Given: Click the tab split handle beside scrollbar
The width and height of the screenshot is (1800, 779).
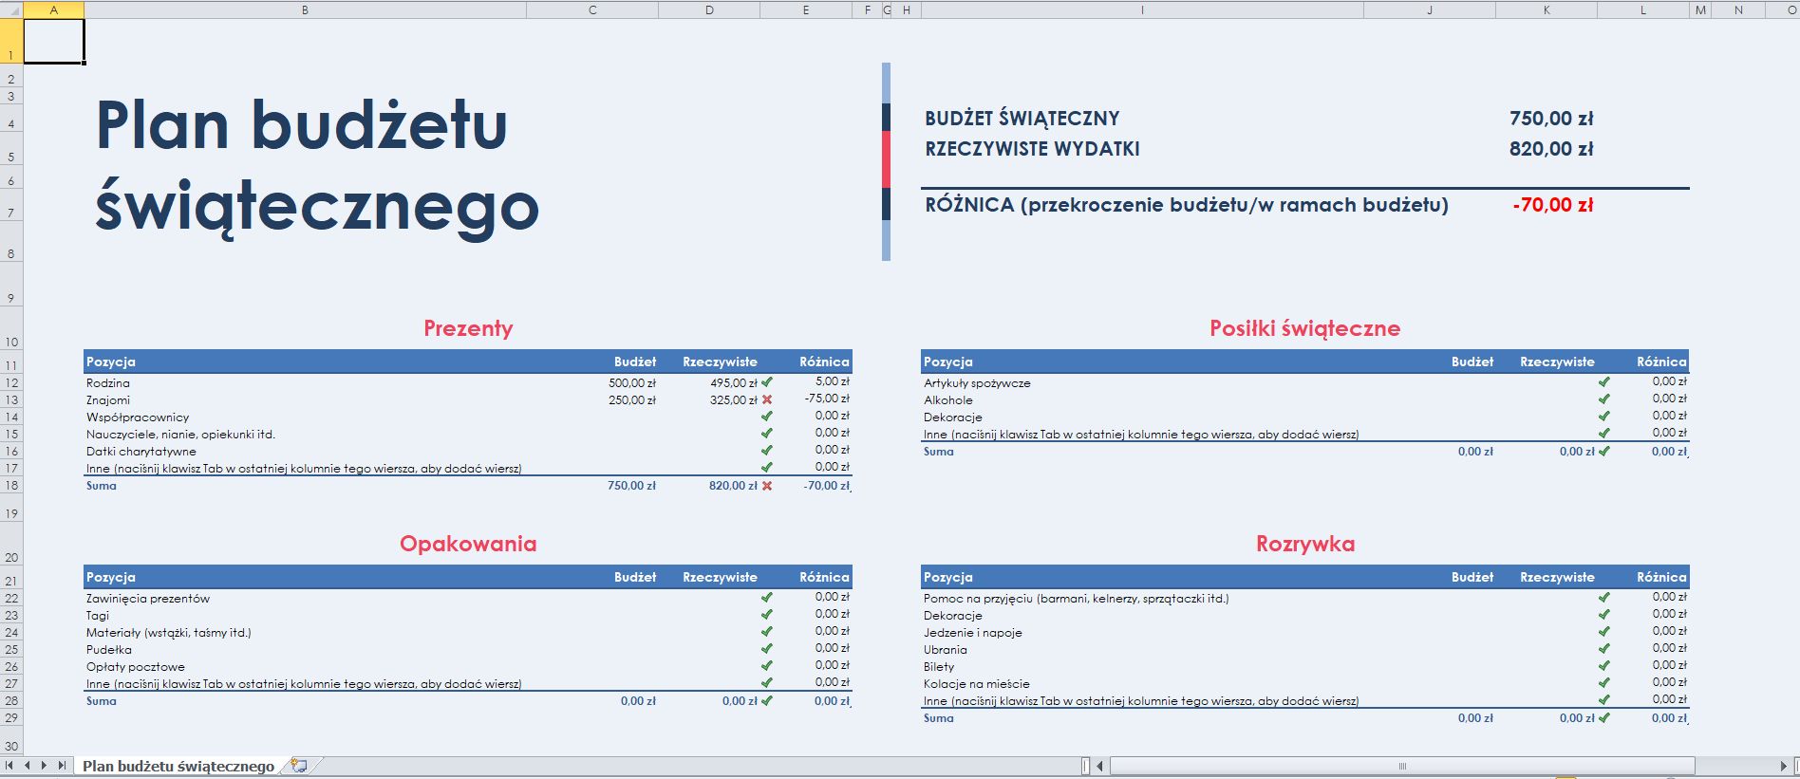Looking at the screenshot, I should pyautogui.click(x=1086, y=766).
